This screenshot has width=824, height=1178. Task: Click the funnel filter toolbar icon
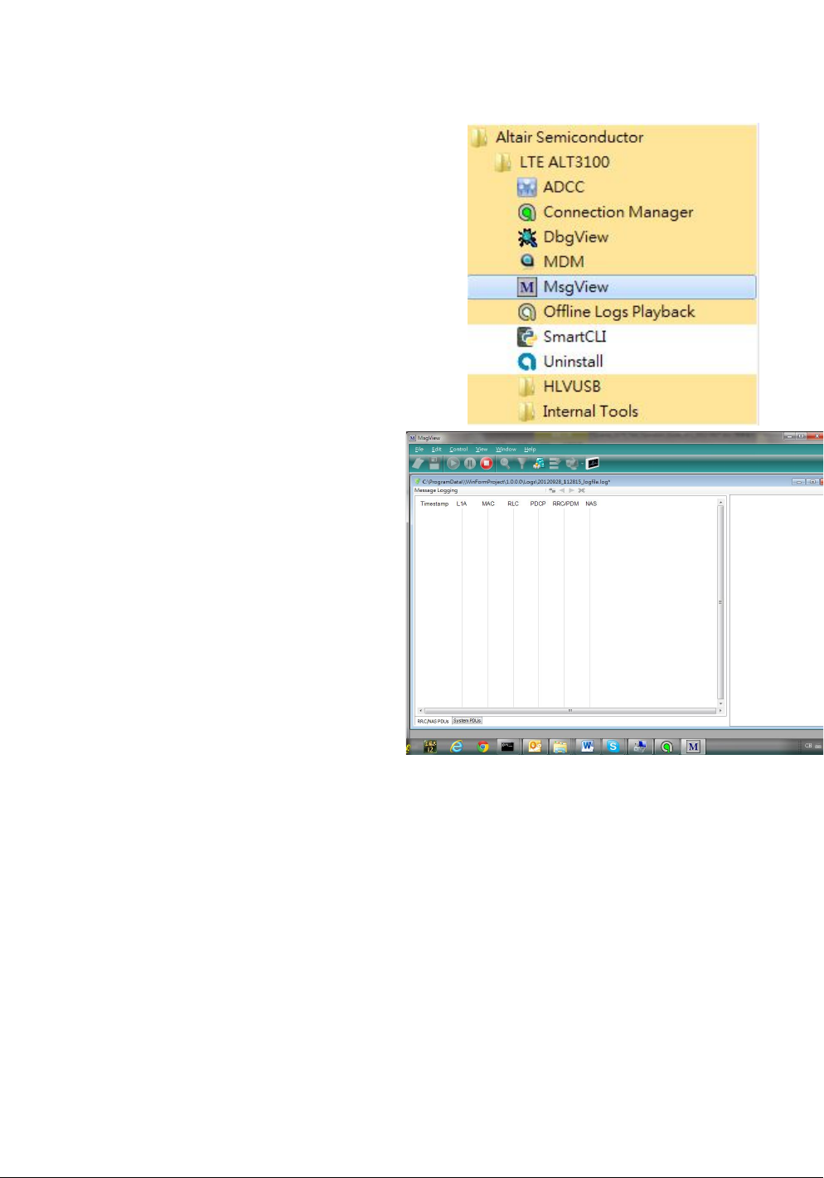pyautogui.click(x=521, y=464)
